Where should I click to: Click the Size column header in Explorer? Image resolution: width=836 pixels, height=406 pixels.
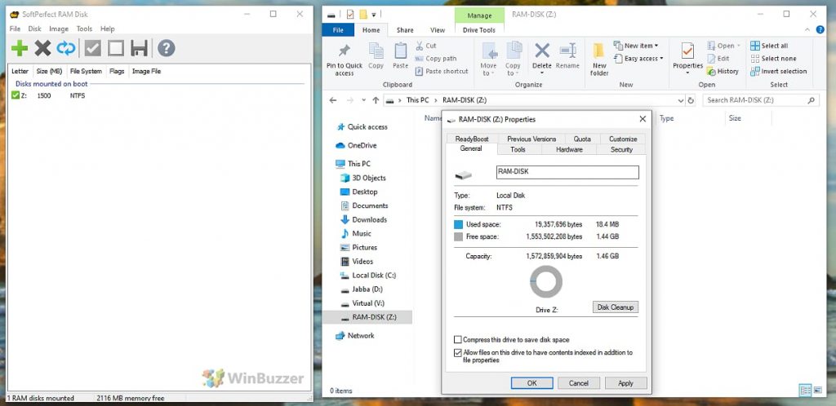735,118
